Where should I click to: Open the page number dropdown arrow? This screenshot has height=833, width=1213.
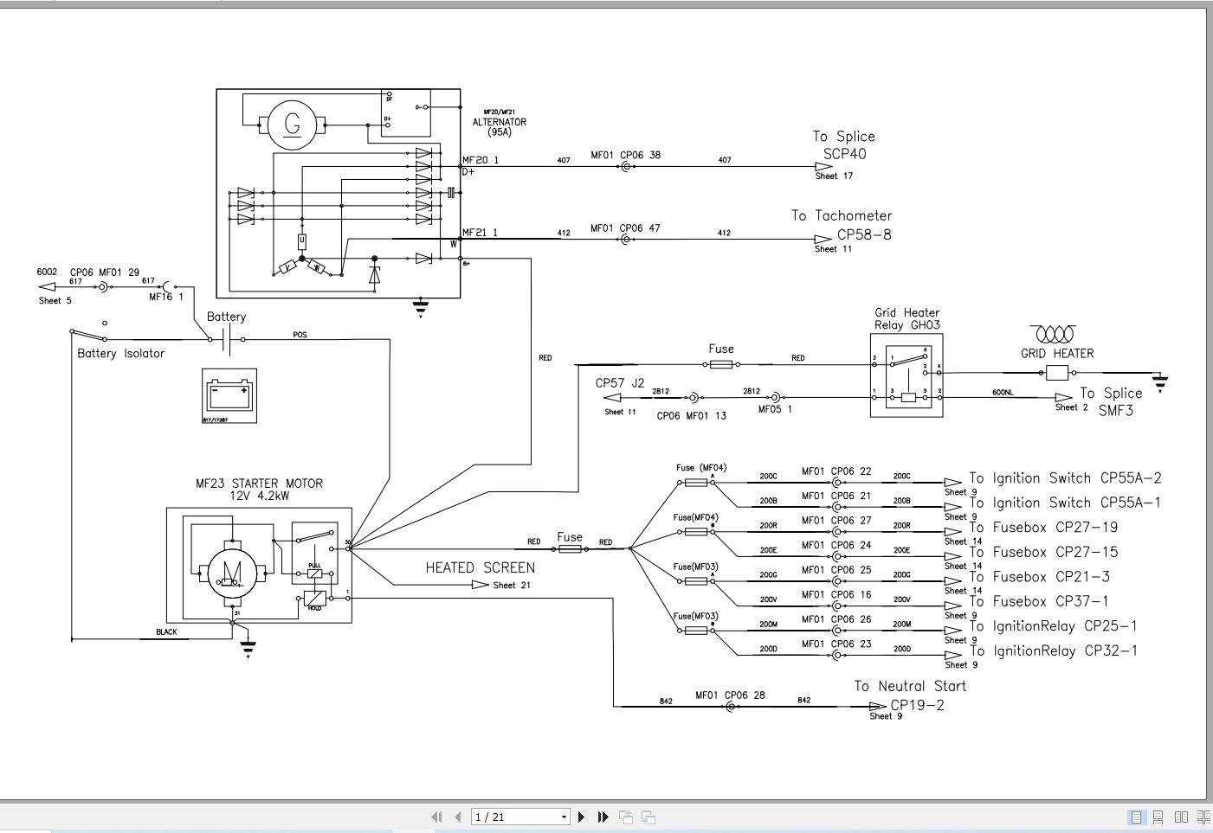pos(564,817)
